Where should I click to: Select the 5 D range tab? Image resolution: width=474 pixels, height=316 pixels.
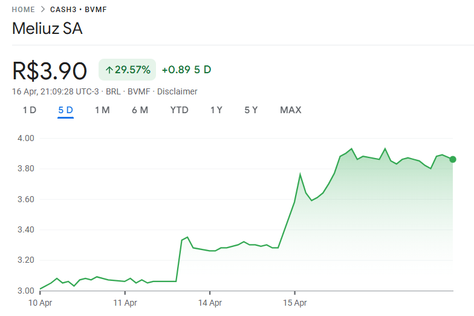click(x=65, y=110)
